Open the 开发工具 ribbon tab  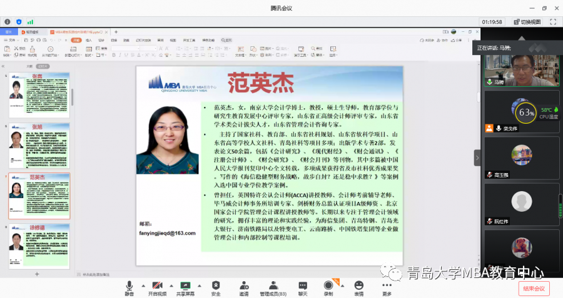(x=189, y=40)
